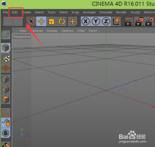Toggle Y axis lock
Viewport: 155px width, 147px height.
[x=96, y=21]
